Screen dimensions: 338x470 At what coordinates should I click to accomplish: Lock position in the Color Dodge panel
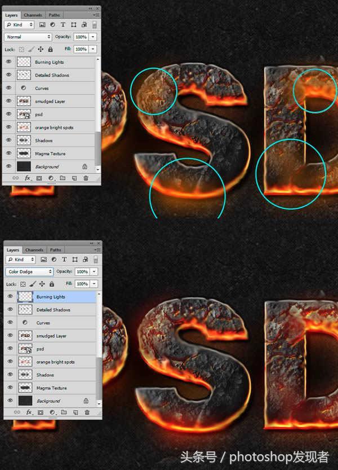pos(42,284)
